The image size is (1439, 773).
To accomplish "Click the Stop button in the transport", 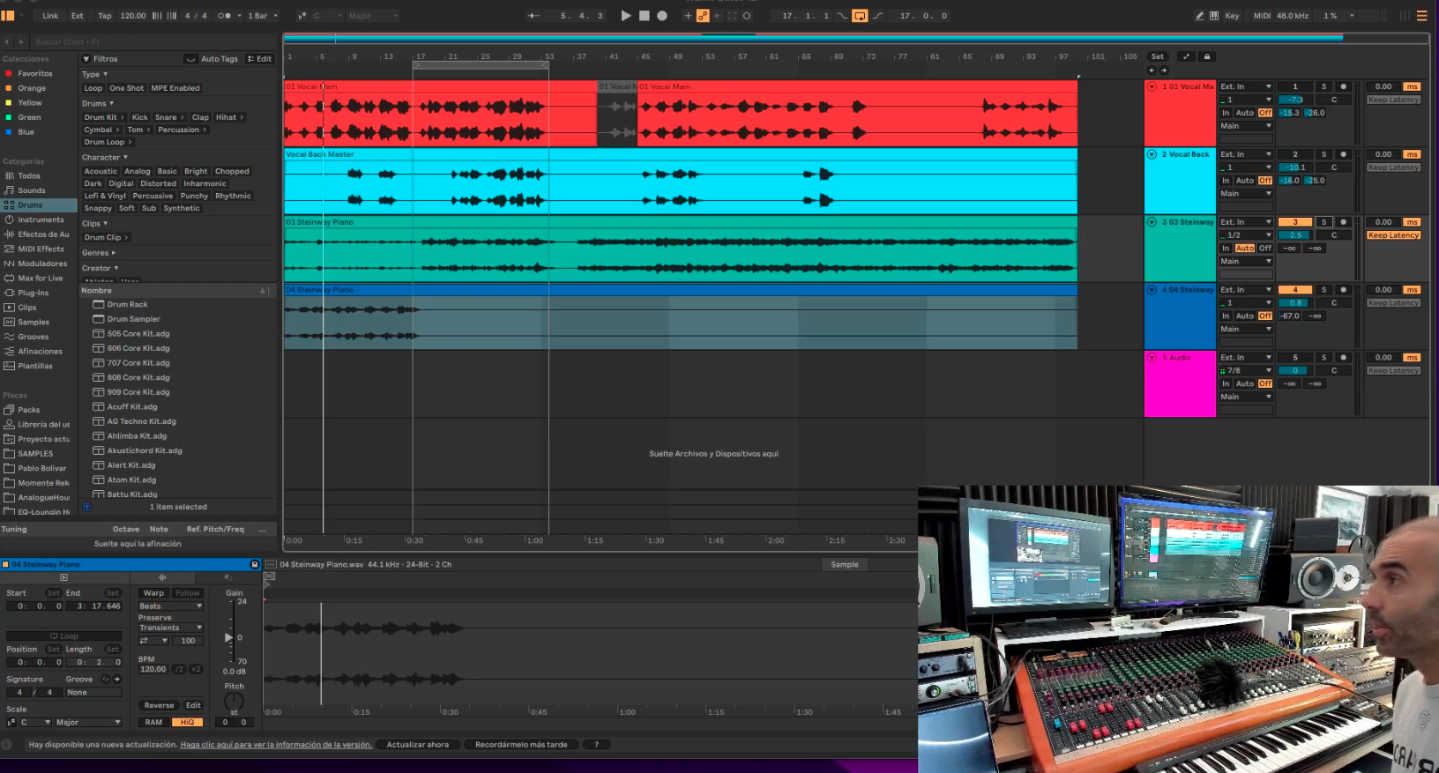I will (645, 16).
